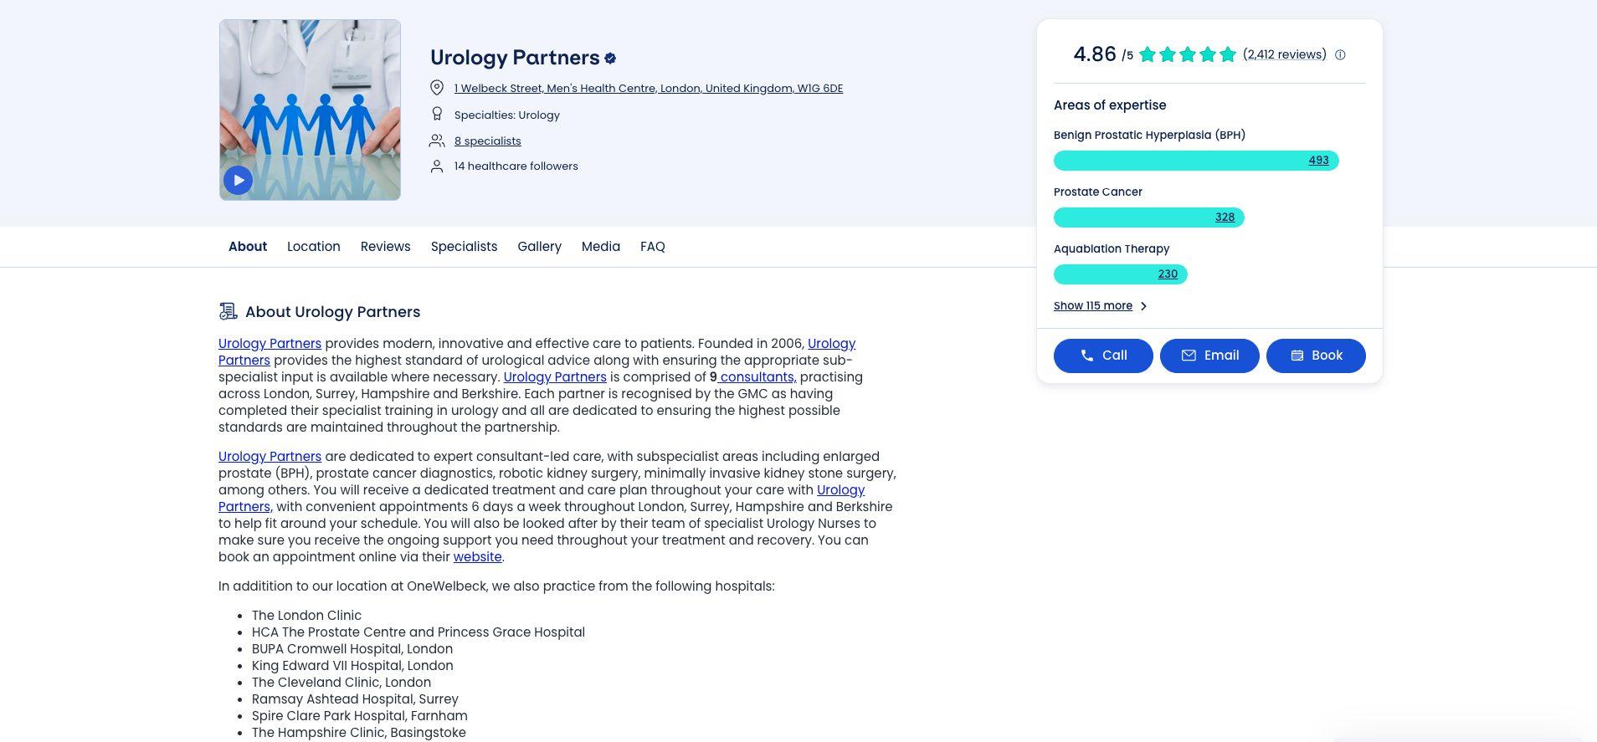Click the 14 healthcare followers text
Screen dimensions: 1597x742
pos(516,166)
